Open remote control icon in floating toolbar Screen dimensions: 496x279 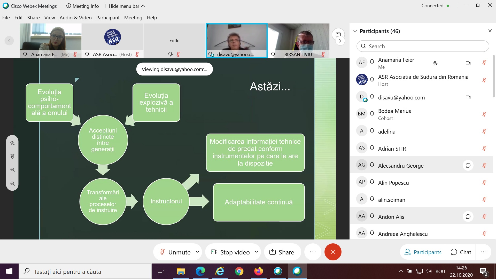pyautogui.click(x=12, y=156)
